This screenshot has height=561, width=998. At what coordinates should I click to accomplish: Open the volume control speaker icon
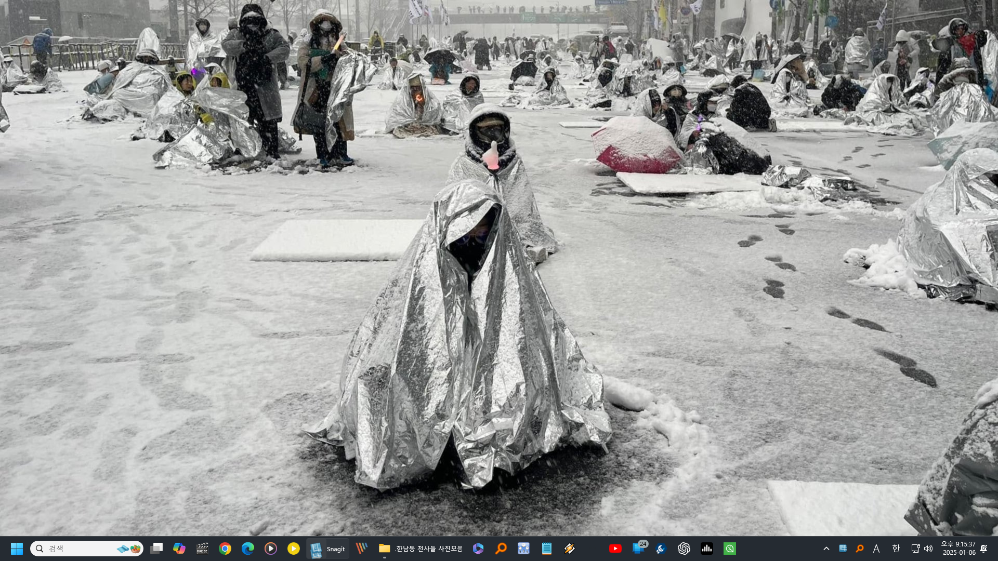coord(928,549)
